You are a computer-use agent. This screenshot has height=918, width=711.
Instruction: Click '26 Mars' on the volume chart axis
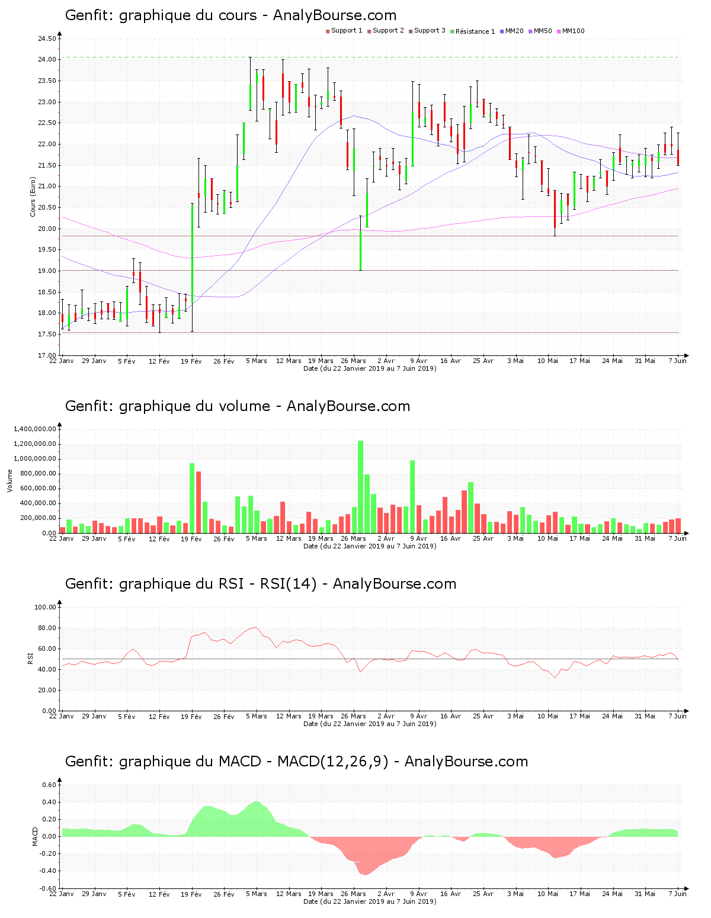click(354, 538)
